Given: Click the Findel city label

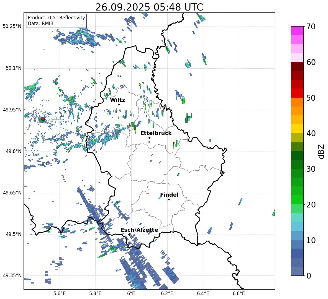Looking at the screenshot, I should pyautogui.click(x=169, y=195).
